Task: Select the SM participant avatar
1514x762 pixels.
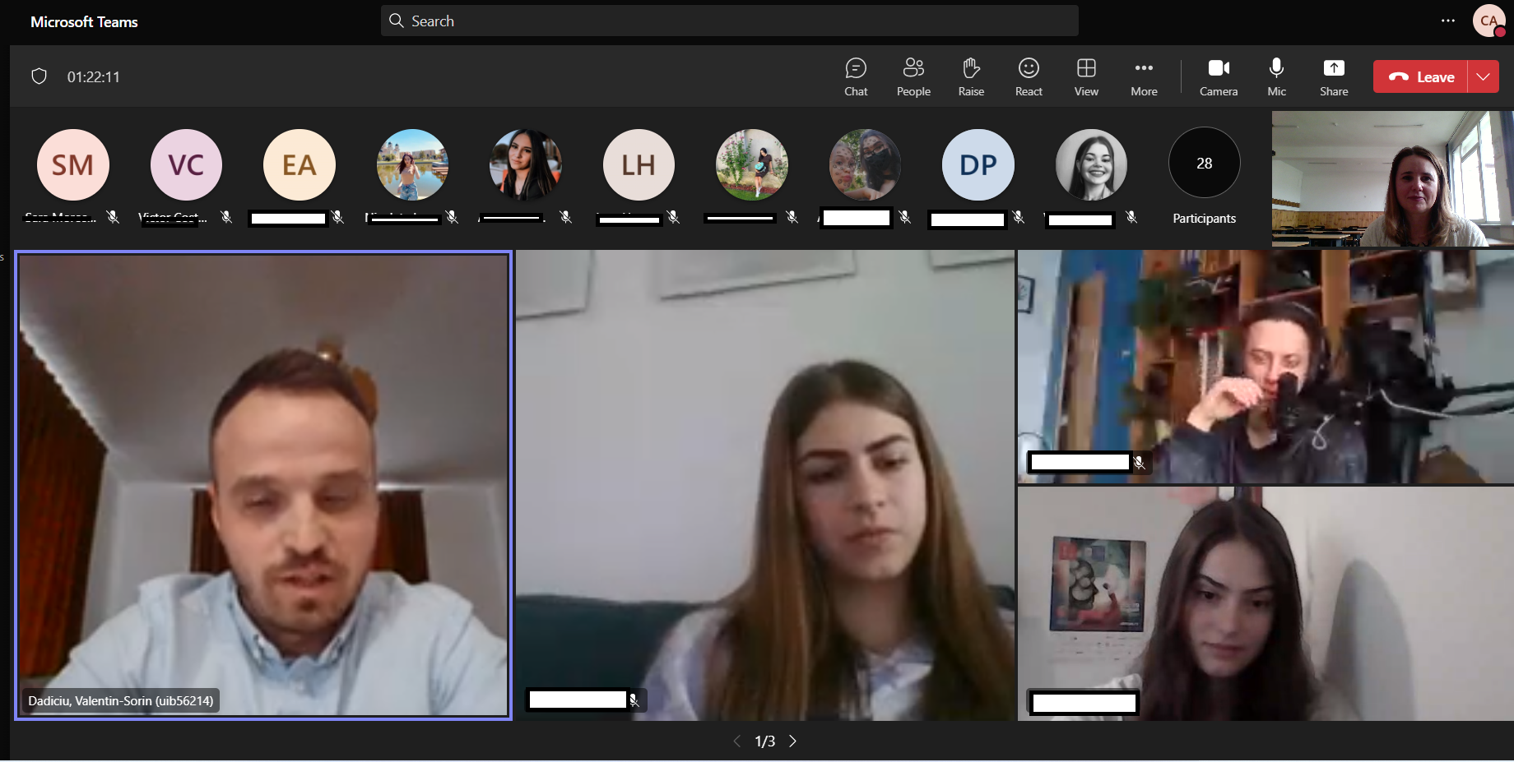Action: coord(73,164)
